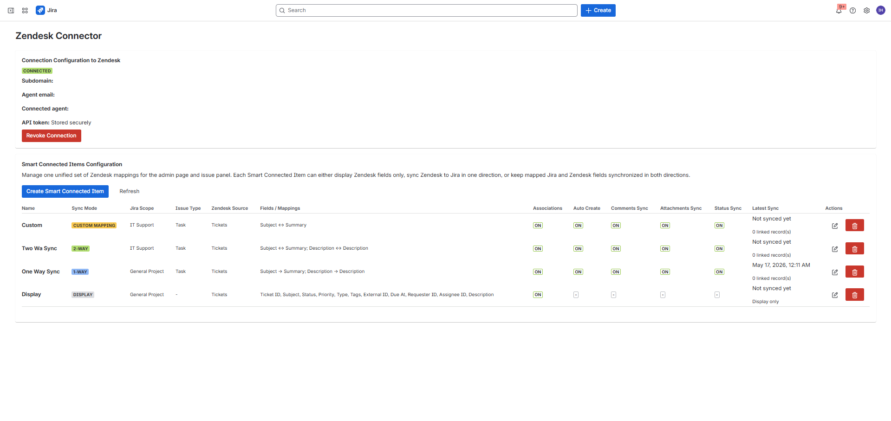The height and width of the screenshot is (421, 891).
Task: Edit the One Way Sync item
Action: [x=835, y=272]
